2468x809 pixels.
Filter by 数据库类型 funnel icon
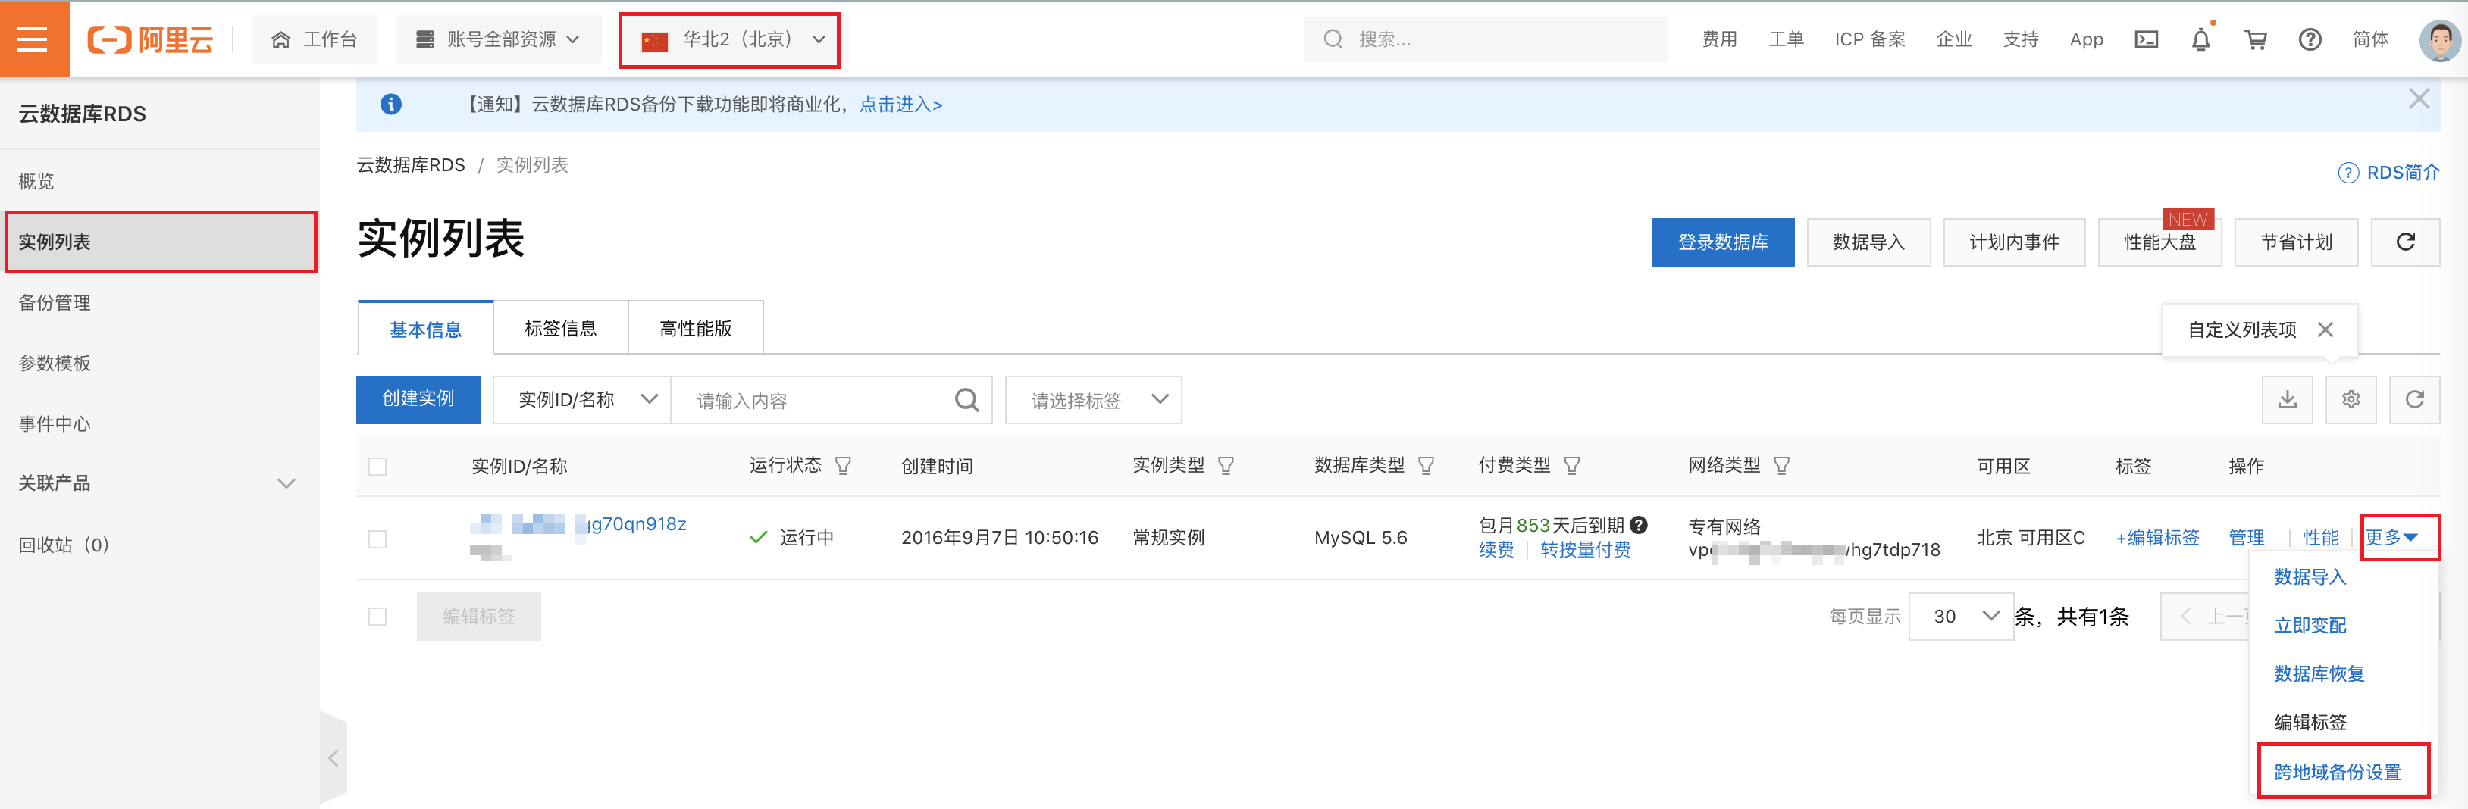tap(1426, 465)
